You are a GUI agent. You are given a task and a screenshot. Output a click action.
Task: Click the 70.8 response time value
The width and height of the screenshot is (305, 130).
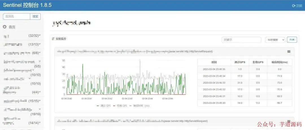point(280,90)
